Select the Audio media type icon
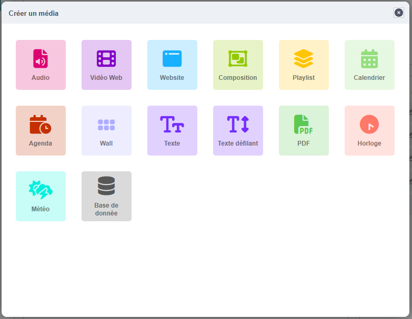This screenshot has height=319, width=412. (41, 58)
